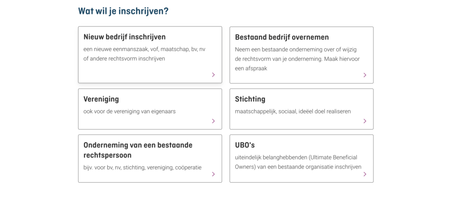Screen dimensions: 452x207
Task: Click the chevron on Bestaand bedrijf overnemen card
Action: tap(365, 75)
